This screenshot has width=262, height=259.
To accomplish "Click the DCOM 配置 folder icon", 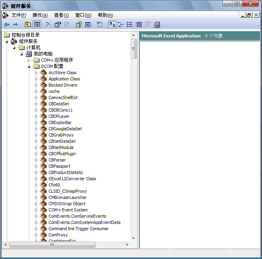I will coord(36,66).
